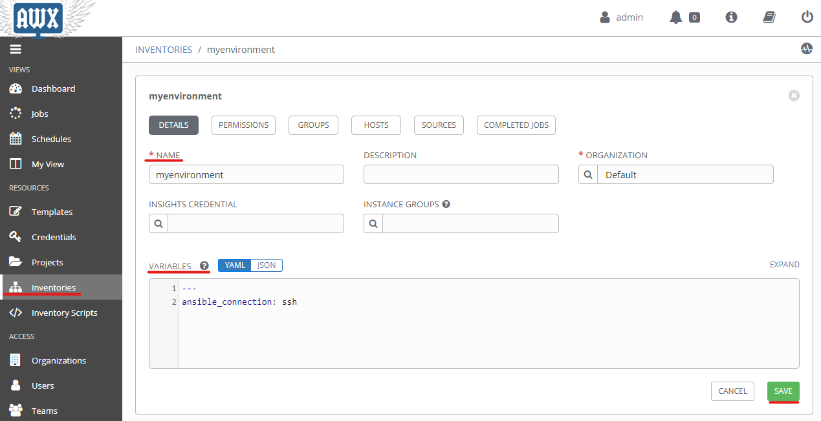
Task: Open Schedules in sidebar
Action: [61, 139]
